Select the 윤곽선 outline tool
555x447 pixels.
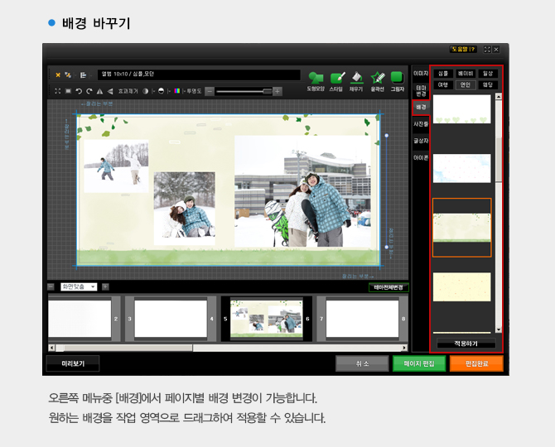click(377, 82)
